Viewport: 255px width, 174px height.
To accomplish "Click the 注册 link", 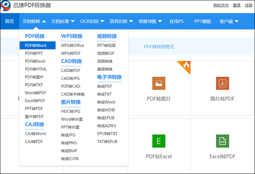I will coord(249,5).
